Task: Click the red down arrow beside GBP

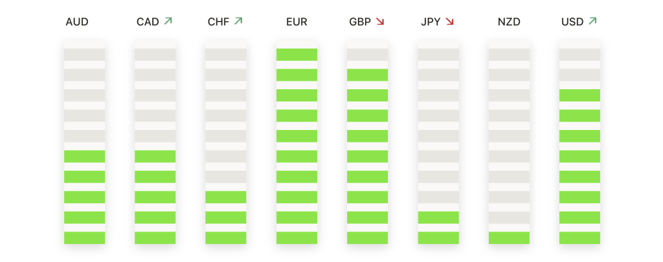Action: [379, 21]
